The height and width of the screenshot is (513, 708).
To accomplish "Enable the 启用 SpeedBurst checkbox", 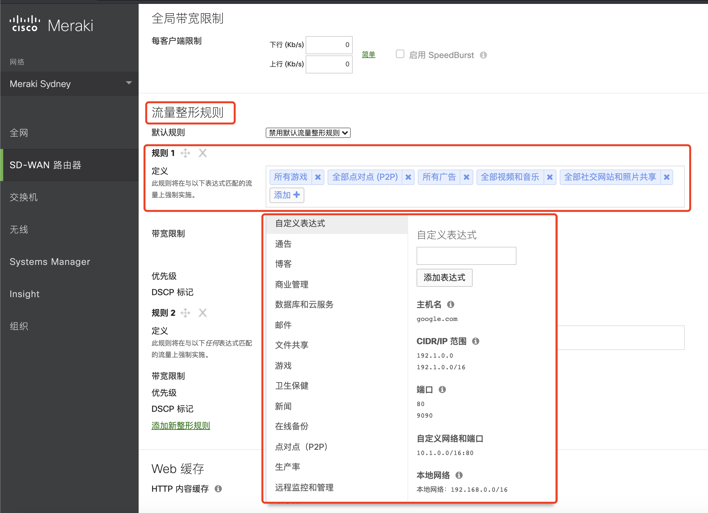I will click(400, 54).
